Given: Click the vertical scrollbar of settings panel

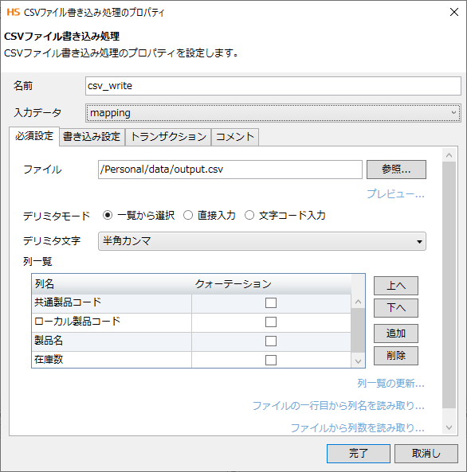Looking at the screenshot, I should click(449, 285).
